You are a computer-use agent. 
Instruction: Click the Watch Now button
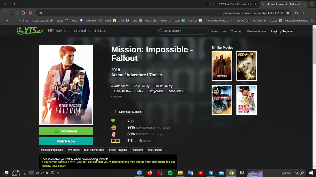coord(66,141)
